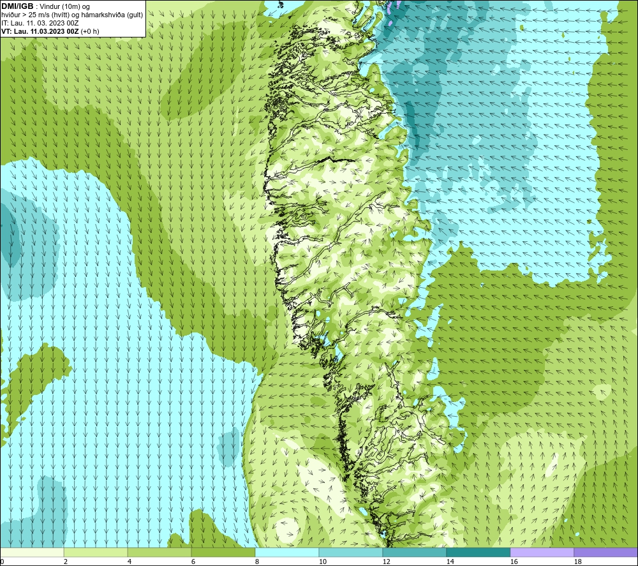
Task: Click the legend tick label '12'
Action: pos(386,562)
